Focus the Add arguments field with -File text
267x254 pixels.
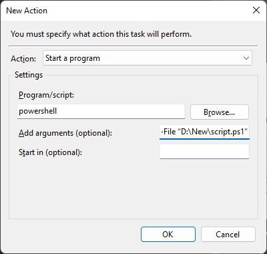coord(204,132)
